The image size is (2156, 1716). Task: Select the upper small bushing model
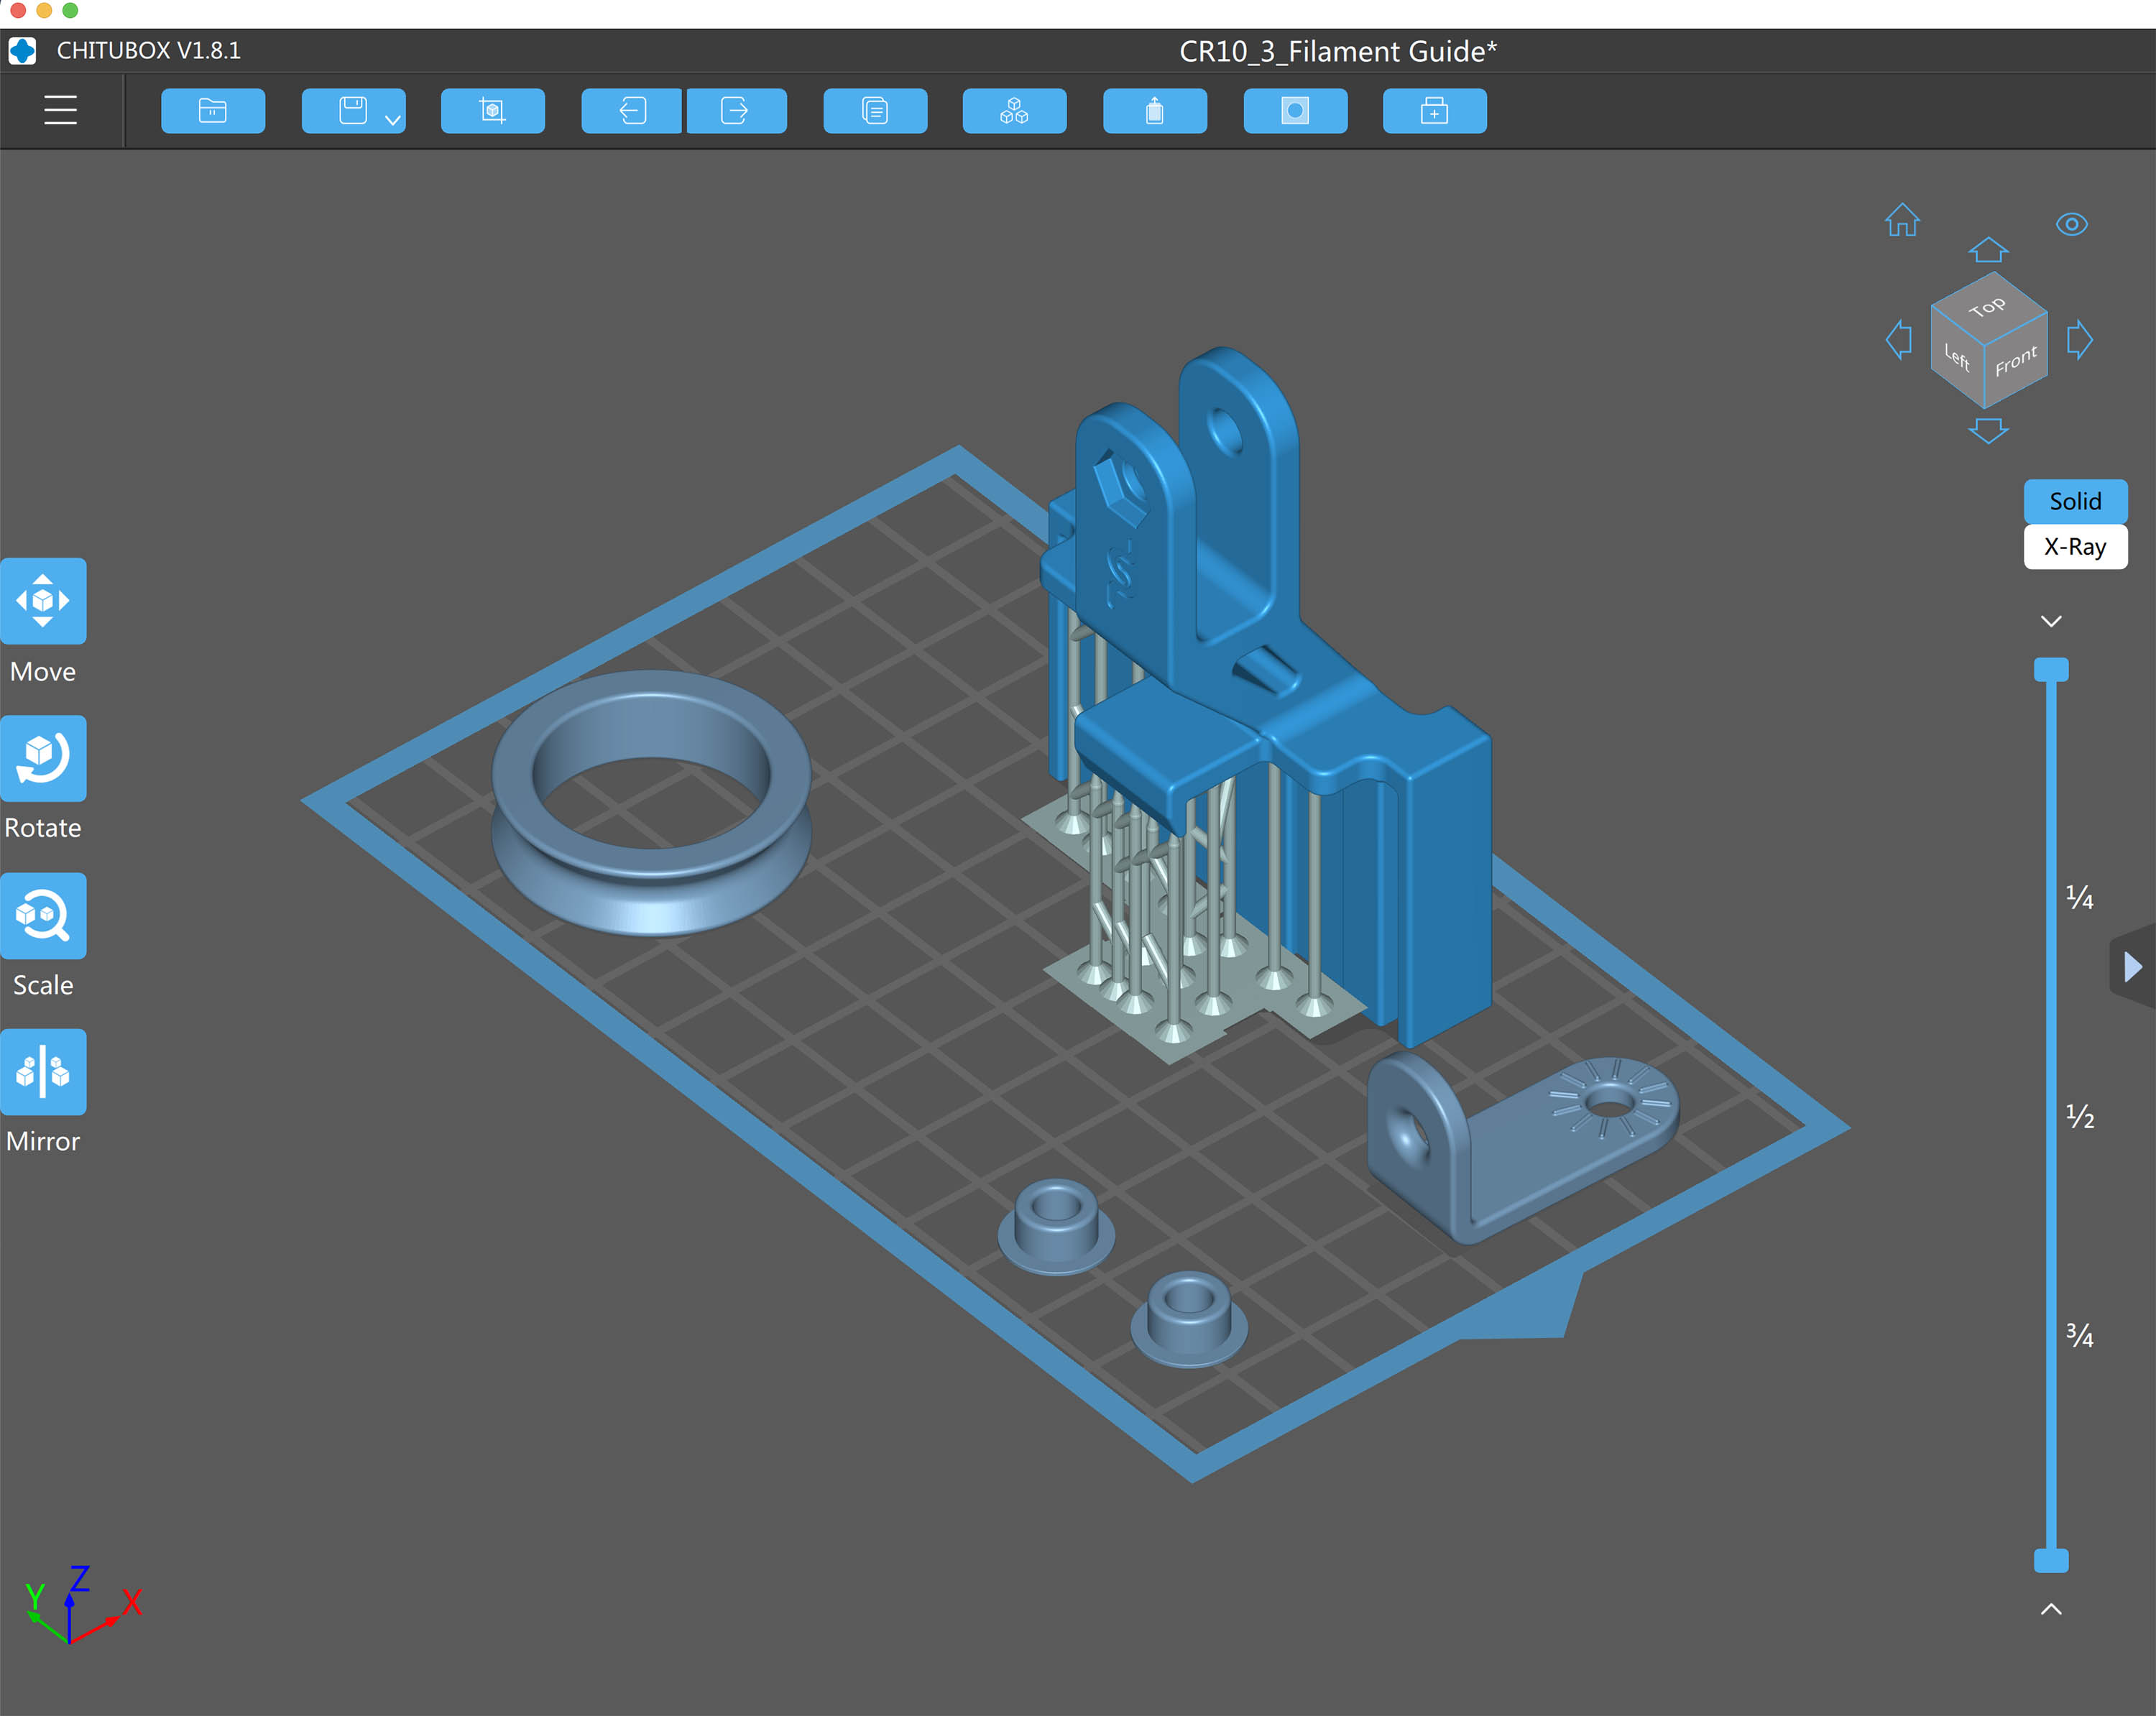pyautogui.click(x=1056, y=1226)
